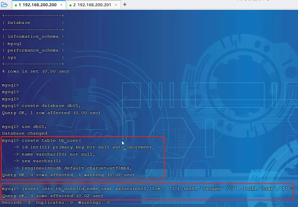
Task: Add a new session tab with plus
Action: point(125,5)
